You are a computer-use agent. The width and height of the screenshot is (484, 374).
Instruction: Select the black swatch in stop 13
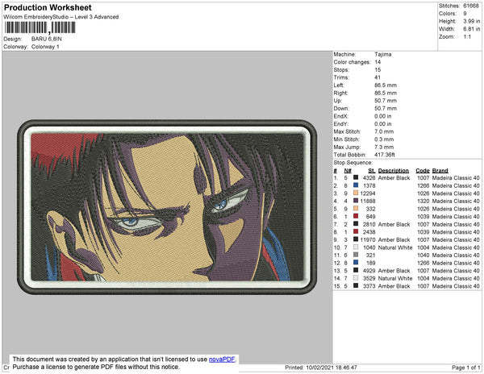[356, 270]
